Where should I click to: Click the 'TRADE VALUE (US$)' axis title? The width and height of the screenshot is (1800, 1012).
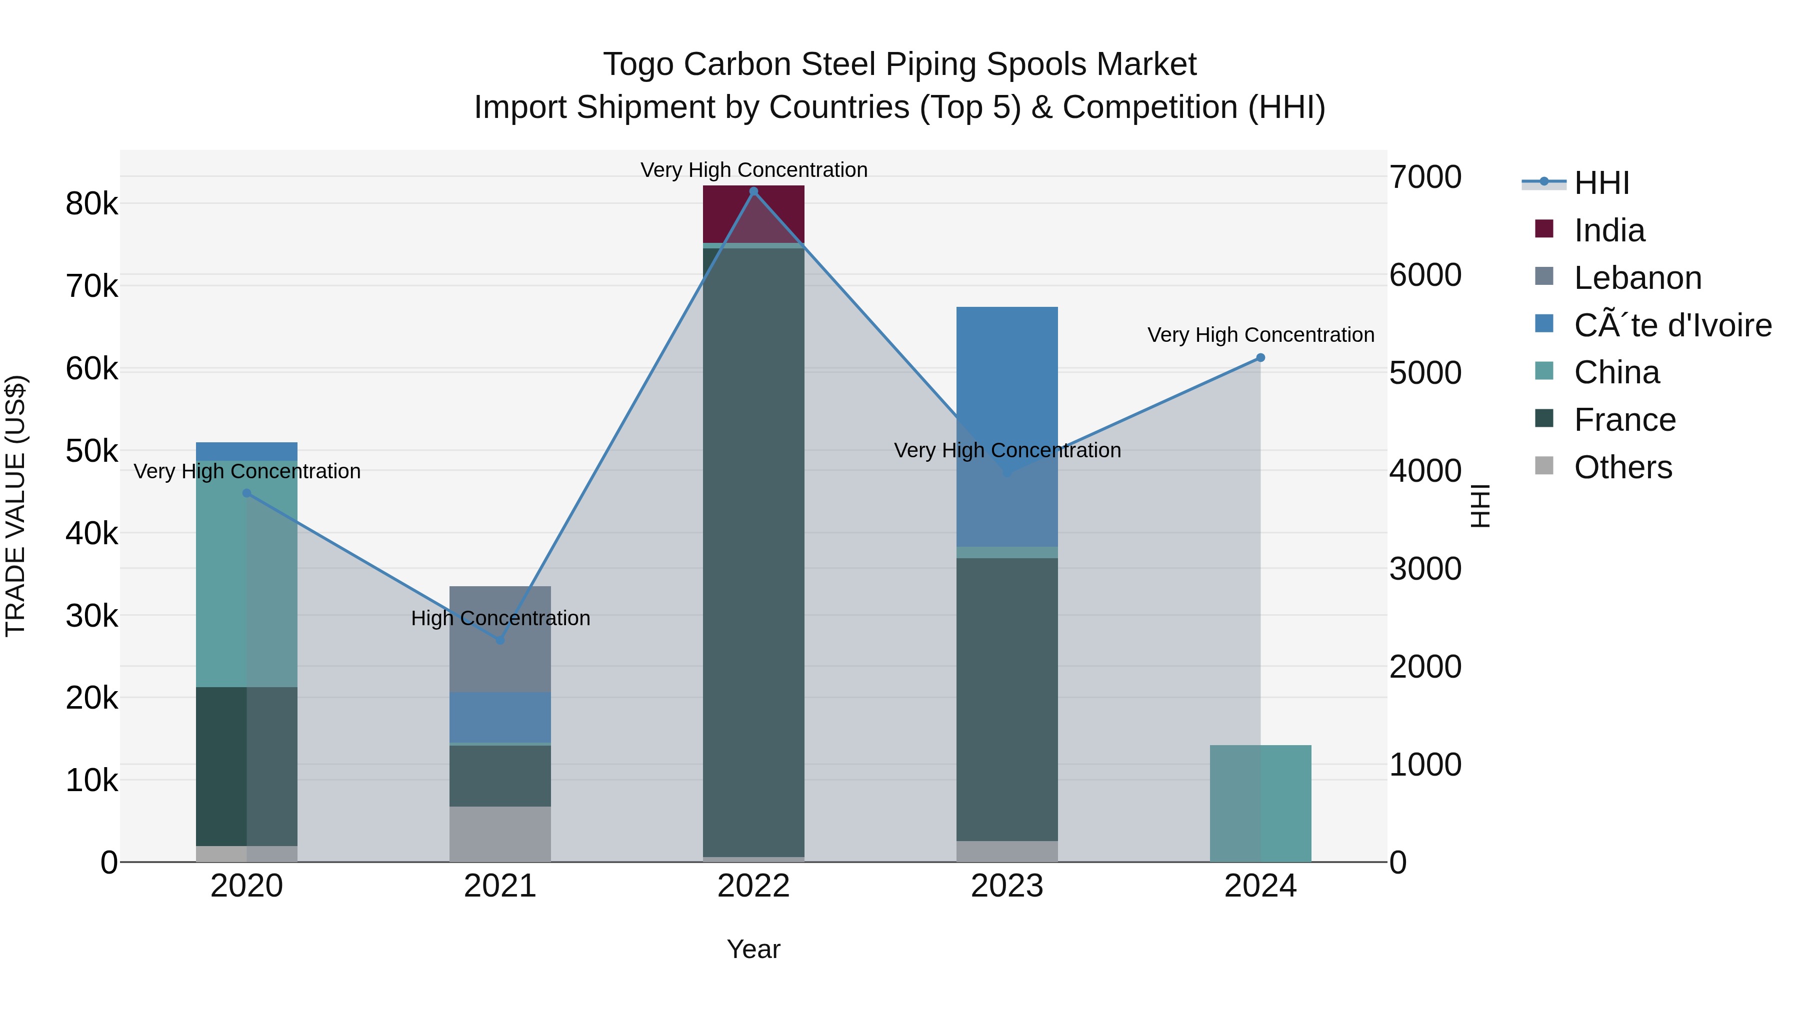(x=15, y=506)
